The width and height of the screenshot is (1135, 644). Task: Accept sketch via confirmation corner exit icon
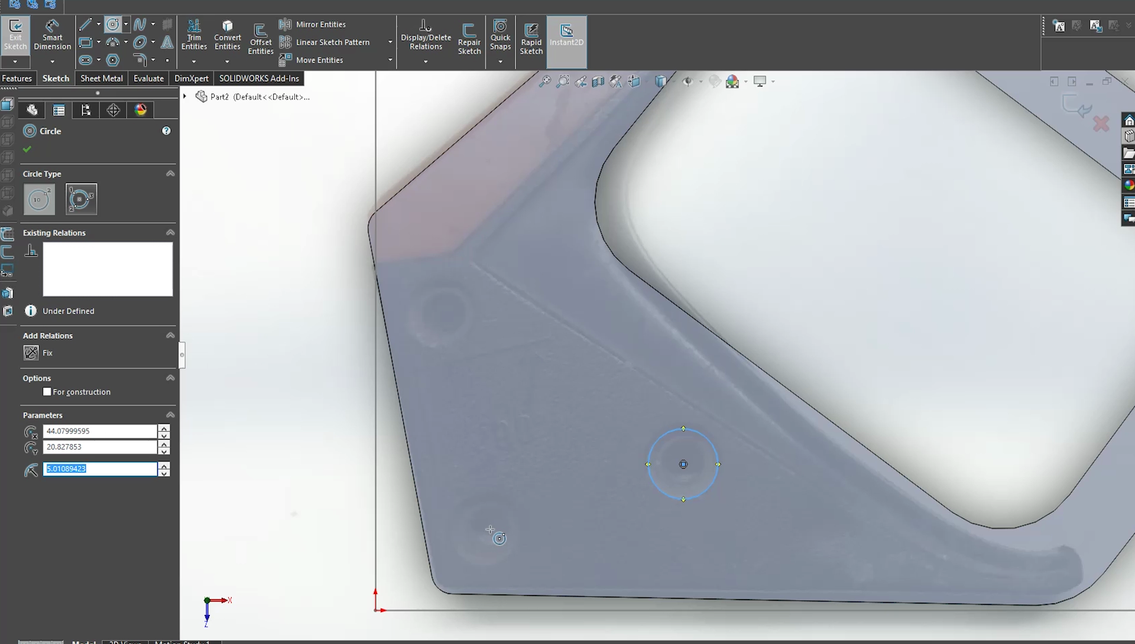[1076, 106]
